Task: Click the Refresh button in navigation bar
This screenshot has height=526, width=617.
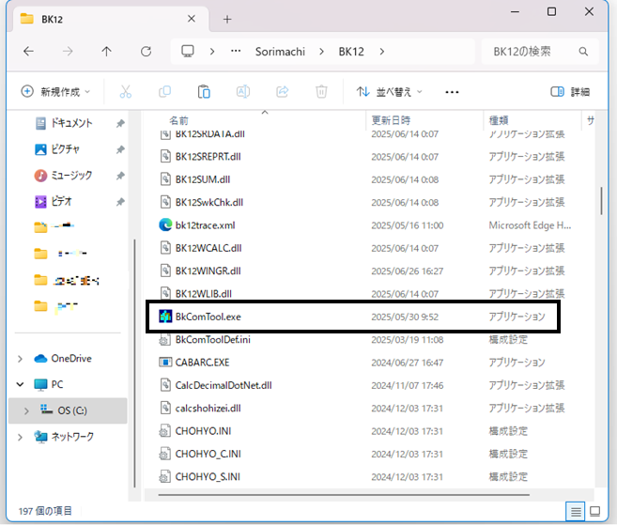Action: [x=146, y=52]
